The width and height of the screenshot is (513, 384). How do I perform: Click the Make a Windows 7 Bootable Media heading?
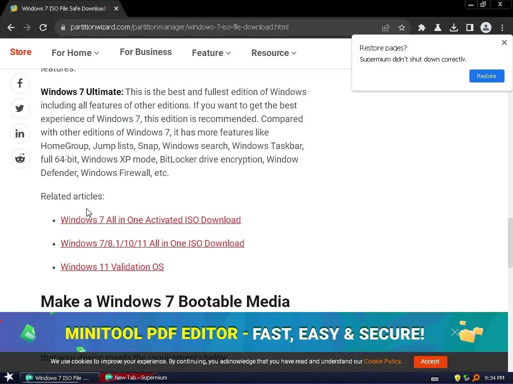(165, 301)
